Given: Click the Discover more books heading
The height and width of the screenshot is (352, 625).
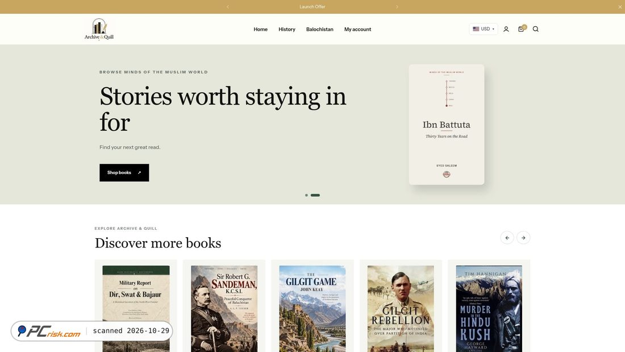Looking at the screenshot, I should (158, 243).
